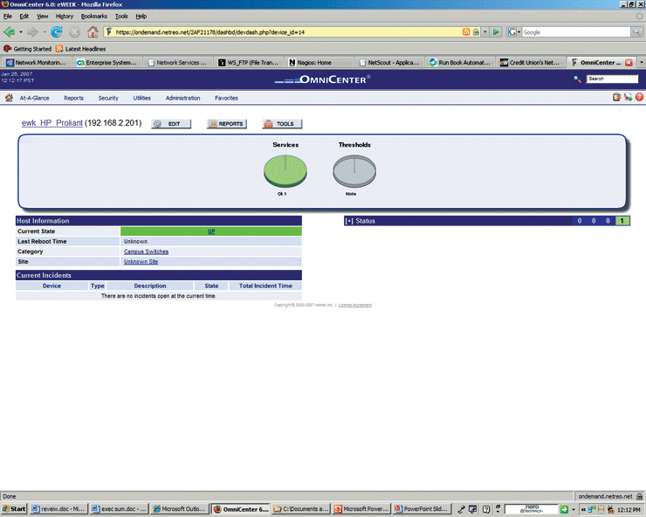The image size is (646, 517).
Task: Open the Bookmarks menu
Action: [94, 16]
